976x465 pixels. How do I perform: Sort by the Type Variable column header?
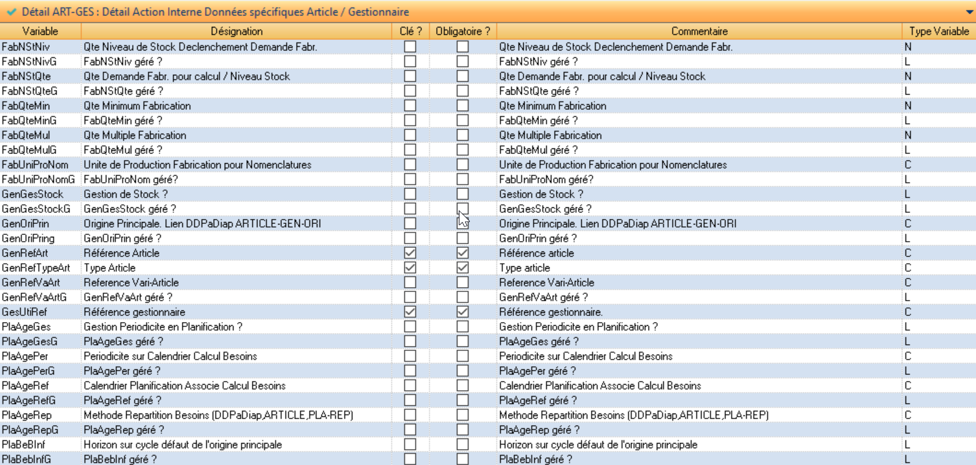click(x=939, y=31)
